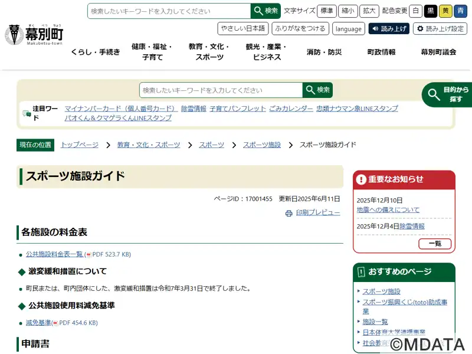Open 印刷プレビュー link

(x=318, y=212)
